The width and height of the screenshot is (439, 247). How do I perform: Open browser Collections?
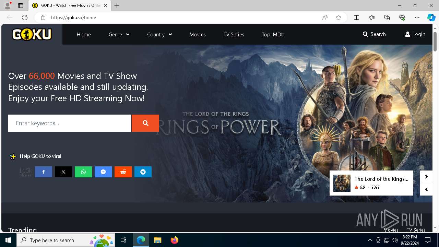point(387,17)
